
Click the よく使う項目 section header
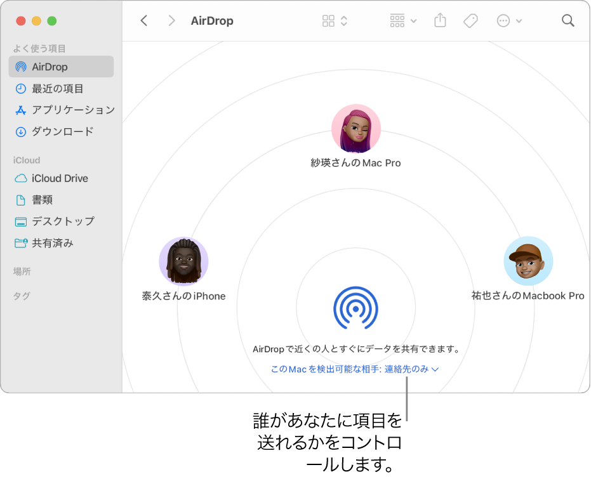point(39,48)
